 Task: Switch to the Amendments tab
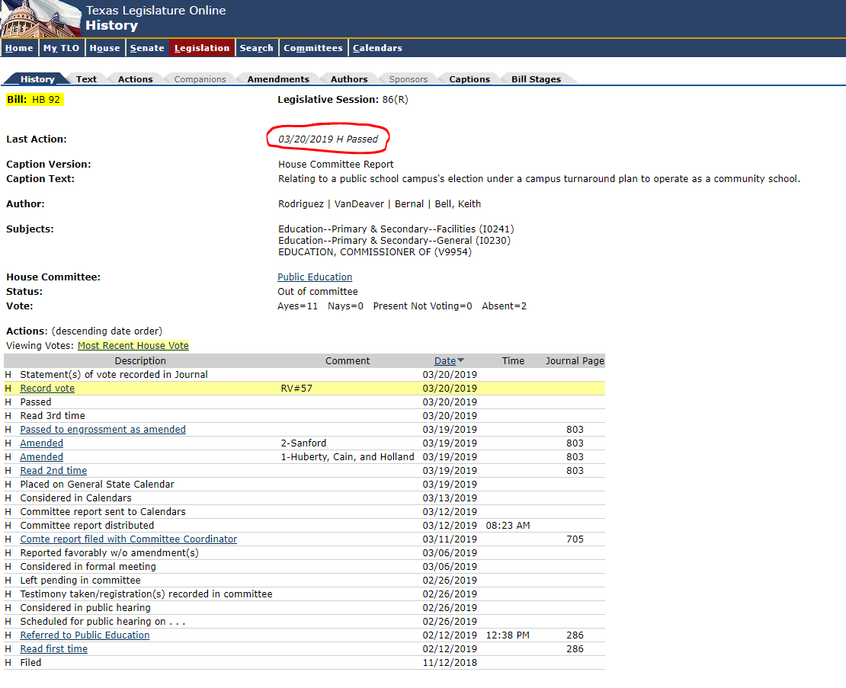pyautogui.click(x=278, y=79)
